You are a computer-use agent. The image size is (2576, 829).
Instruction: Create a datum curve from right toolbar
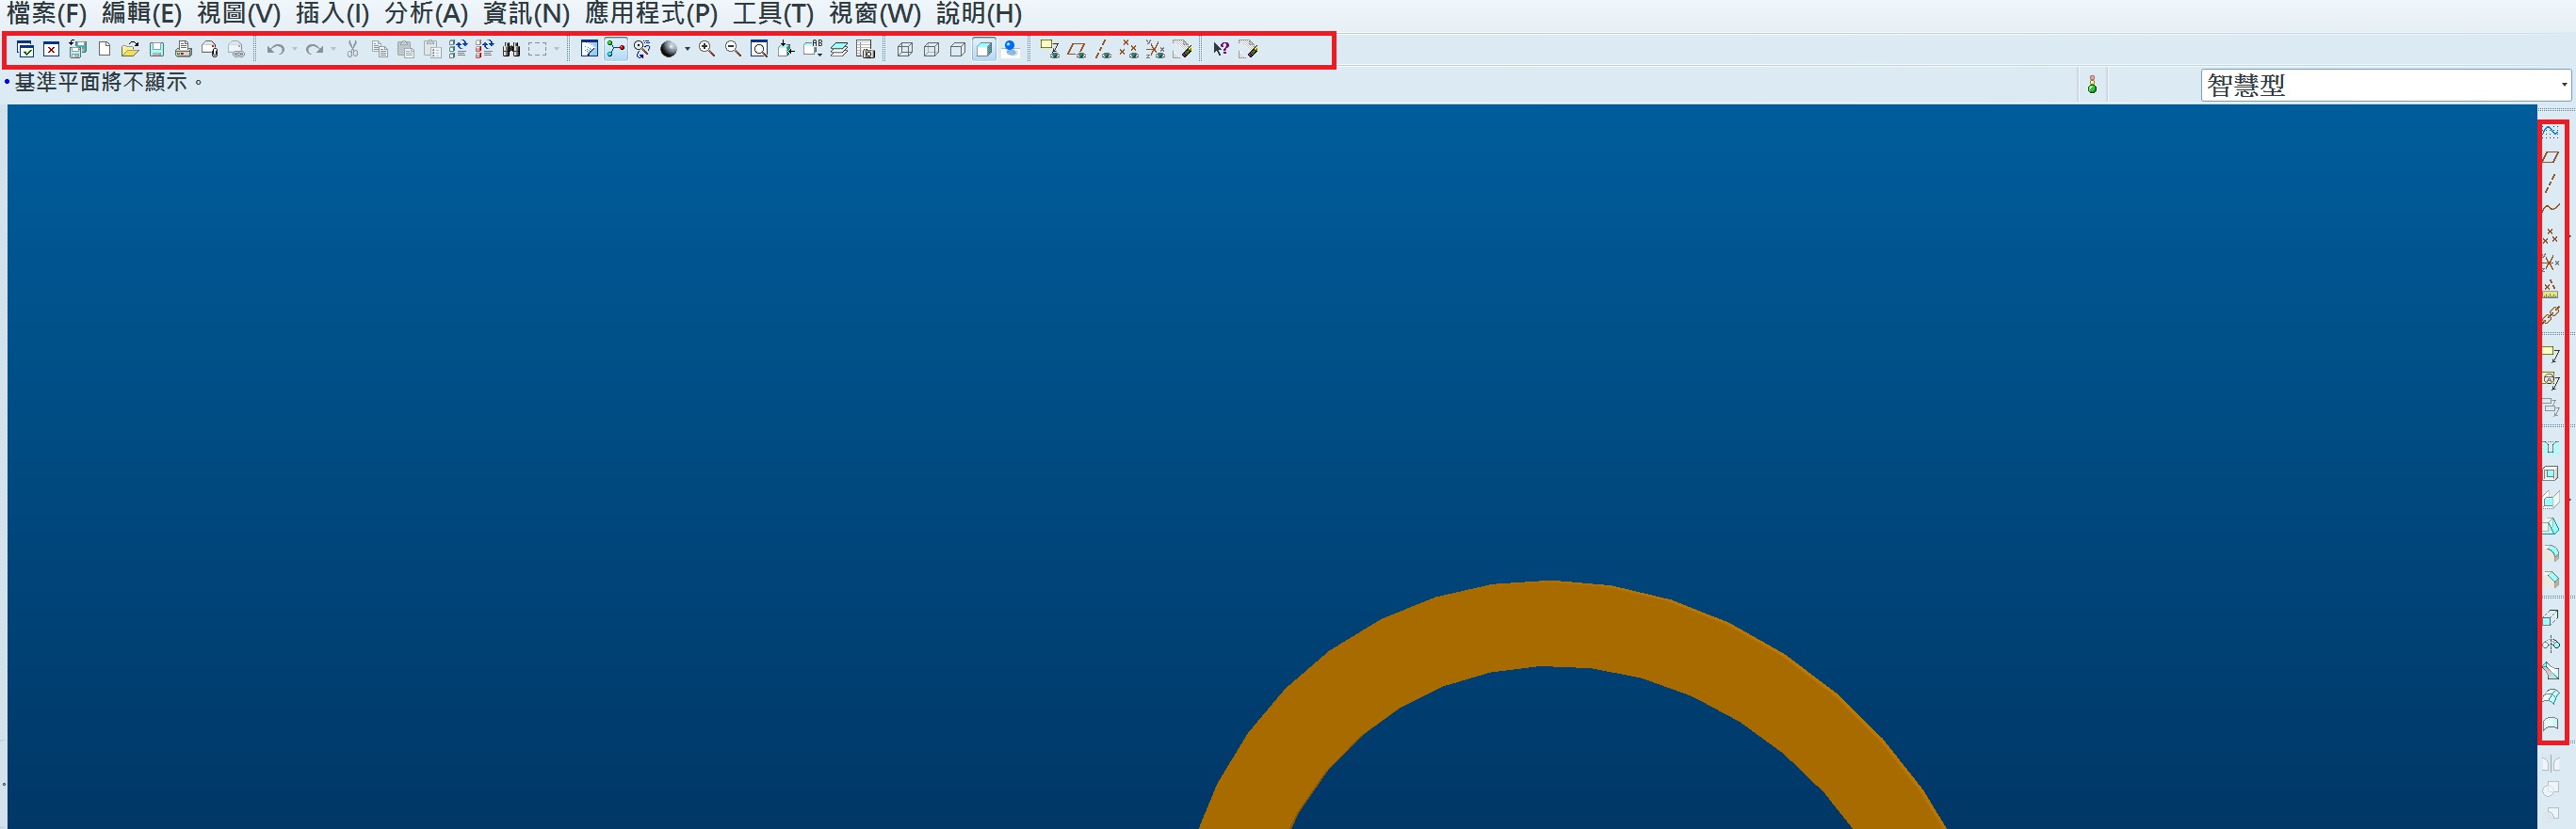[2551, 208]
